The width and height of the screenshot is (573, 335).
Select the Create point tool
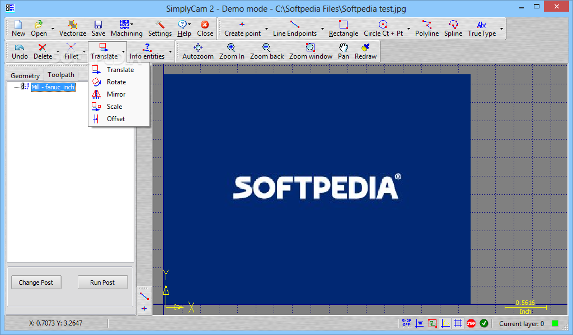click(x=242, y=28)
